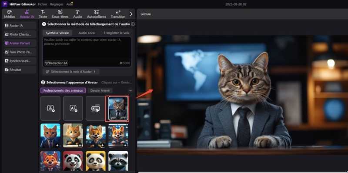Download the first corgi anchor avatar
This screenshot has height=173, width=348.
pos(102,145)
